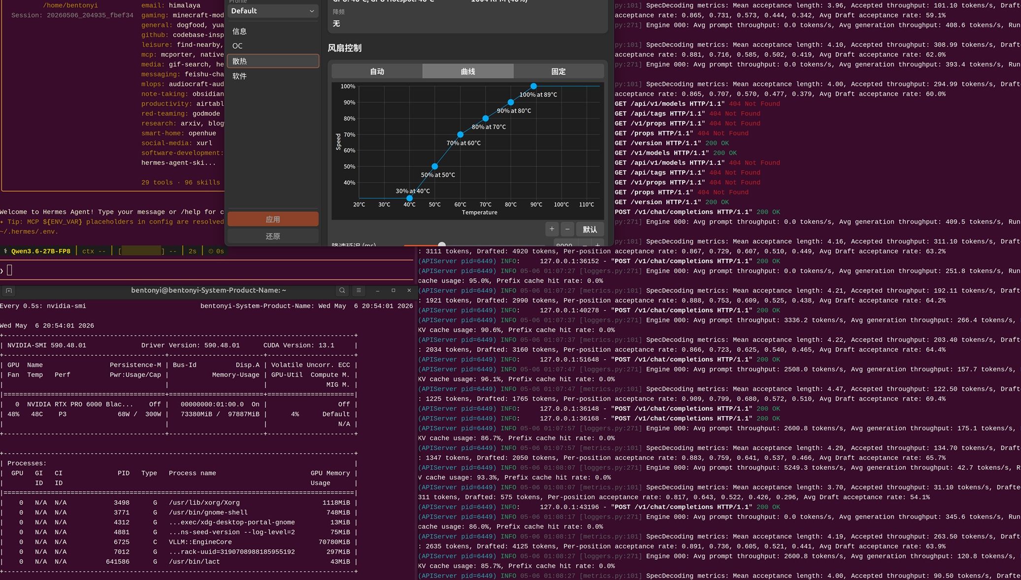The image size is (1021, 580).
Task: Click the 'ctx --' status bar entry
Action: (94, 251)
